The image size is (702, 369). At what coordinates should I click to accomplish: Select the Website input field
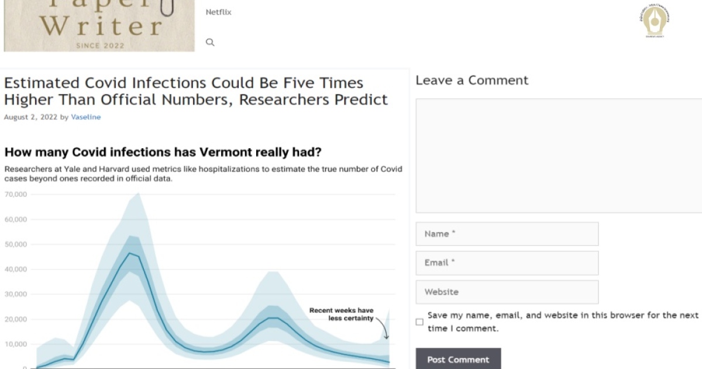(507, 292)
